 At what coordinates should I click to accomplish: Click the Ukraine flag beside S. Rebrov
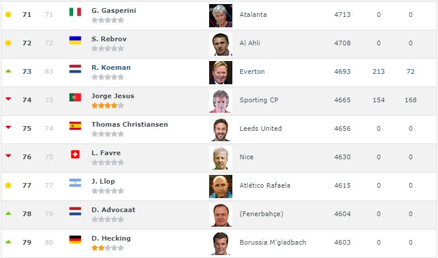(x=75, y=41)
